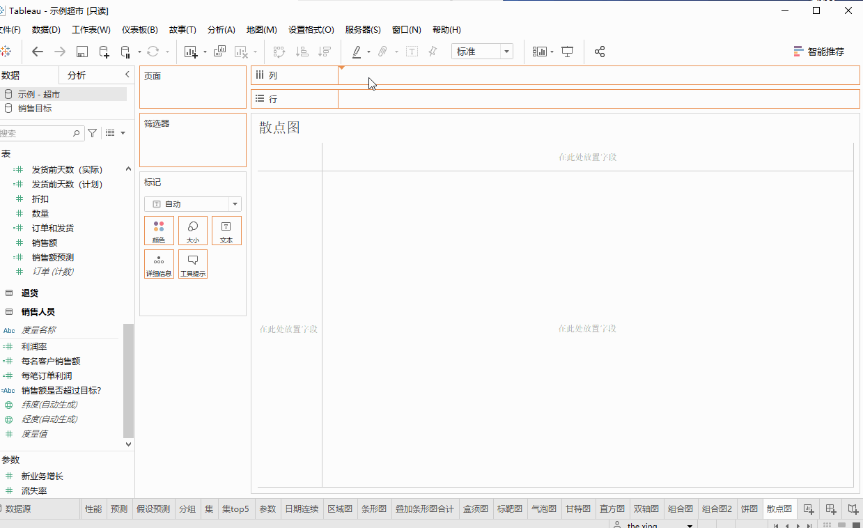Click the scroll down arrow in data pane
The height and width of the screenshot is (528, 863).
point(128,444)
